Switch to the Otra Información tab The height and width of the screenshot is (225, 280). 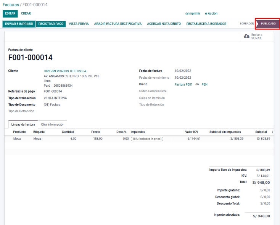pyautogui.click(x=53, y=125)
